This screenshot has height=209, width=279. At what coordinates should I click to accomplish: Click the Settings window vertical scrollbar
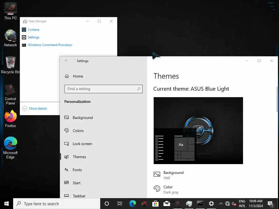click(x=277, y=100)
